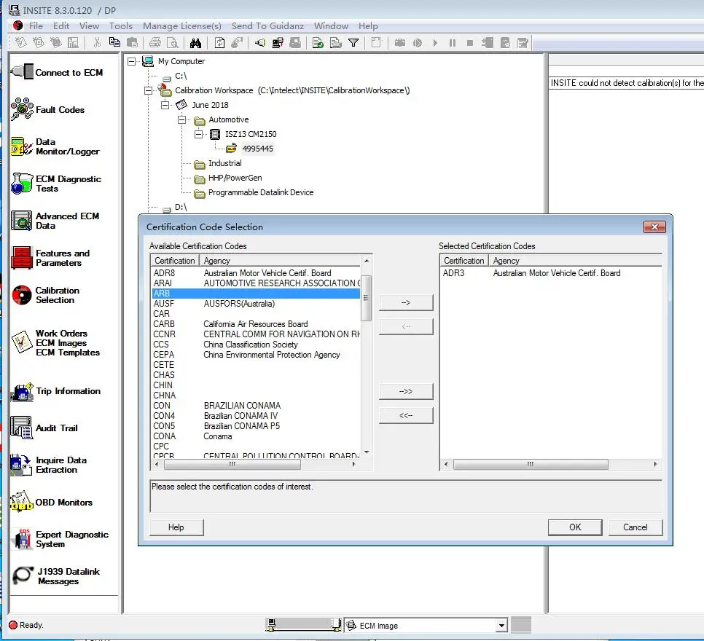Screen dimensions: 704x641
Task: Click the filter funnel toolbar icon
Action: tap(353, 43)
